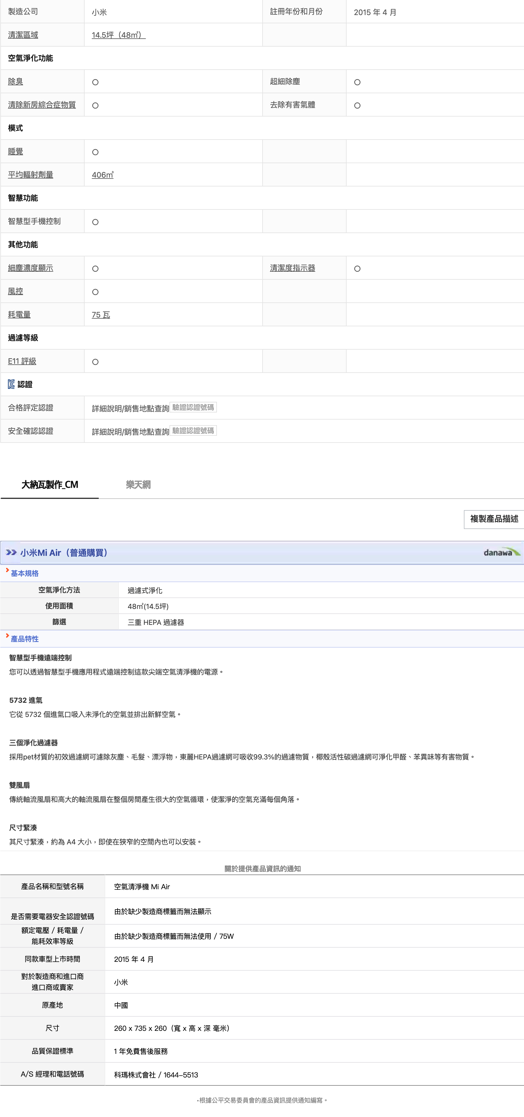Click 驗證認證號碼 button for 合格評定認證
This screenshot has height=1117, width=524.
[x=193, y=407]
